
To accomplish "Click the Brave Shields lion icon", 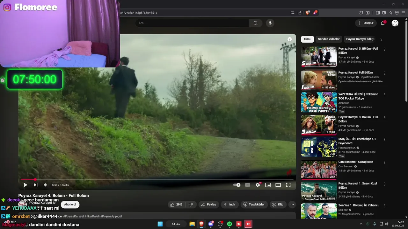I will pos(307,13).
